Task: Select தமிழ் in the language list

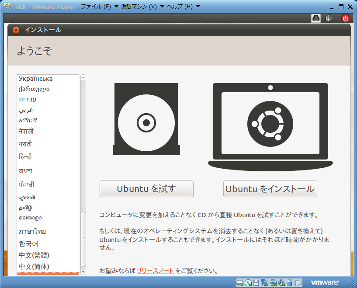Action: tap(48, 208)
